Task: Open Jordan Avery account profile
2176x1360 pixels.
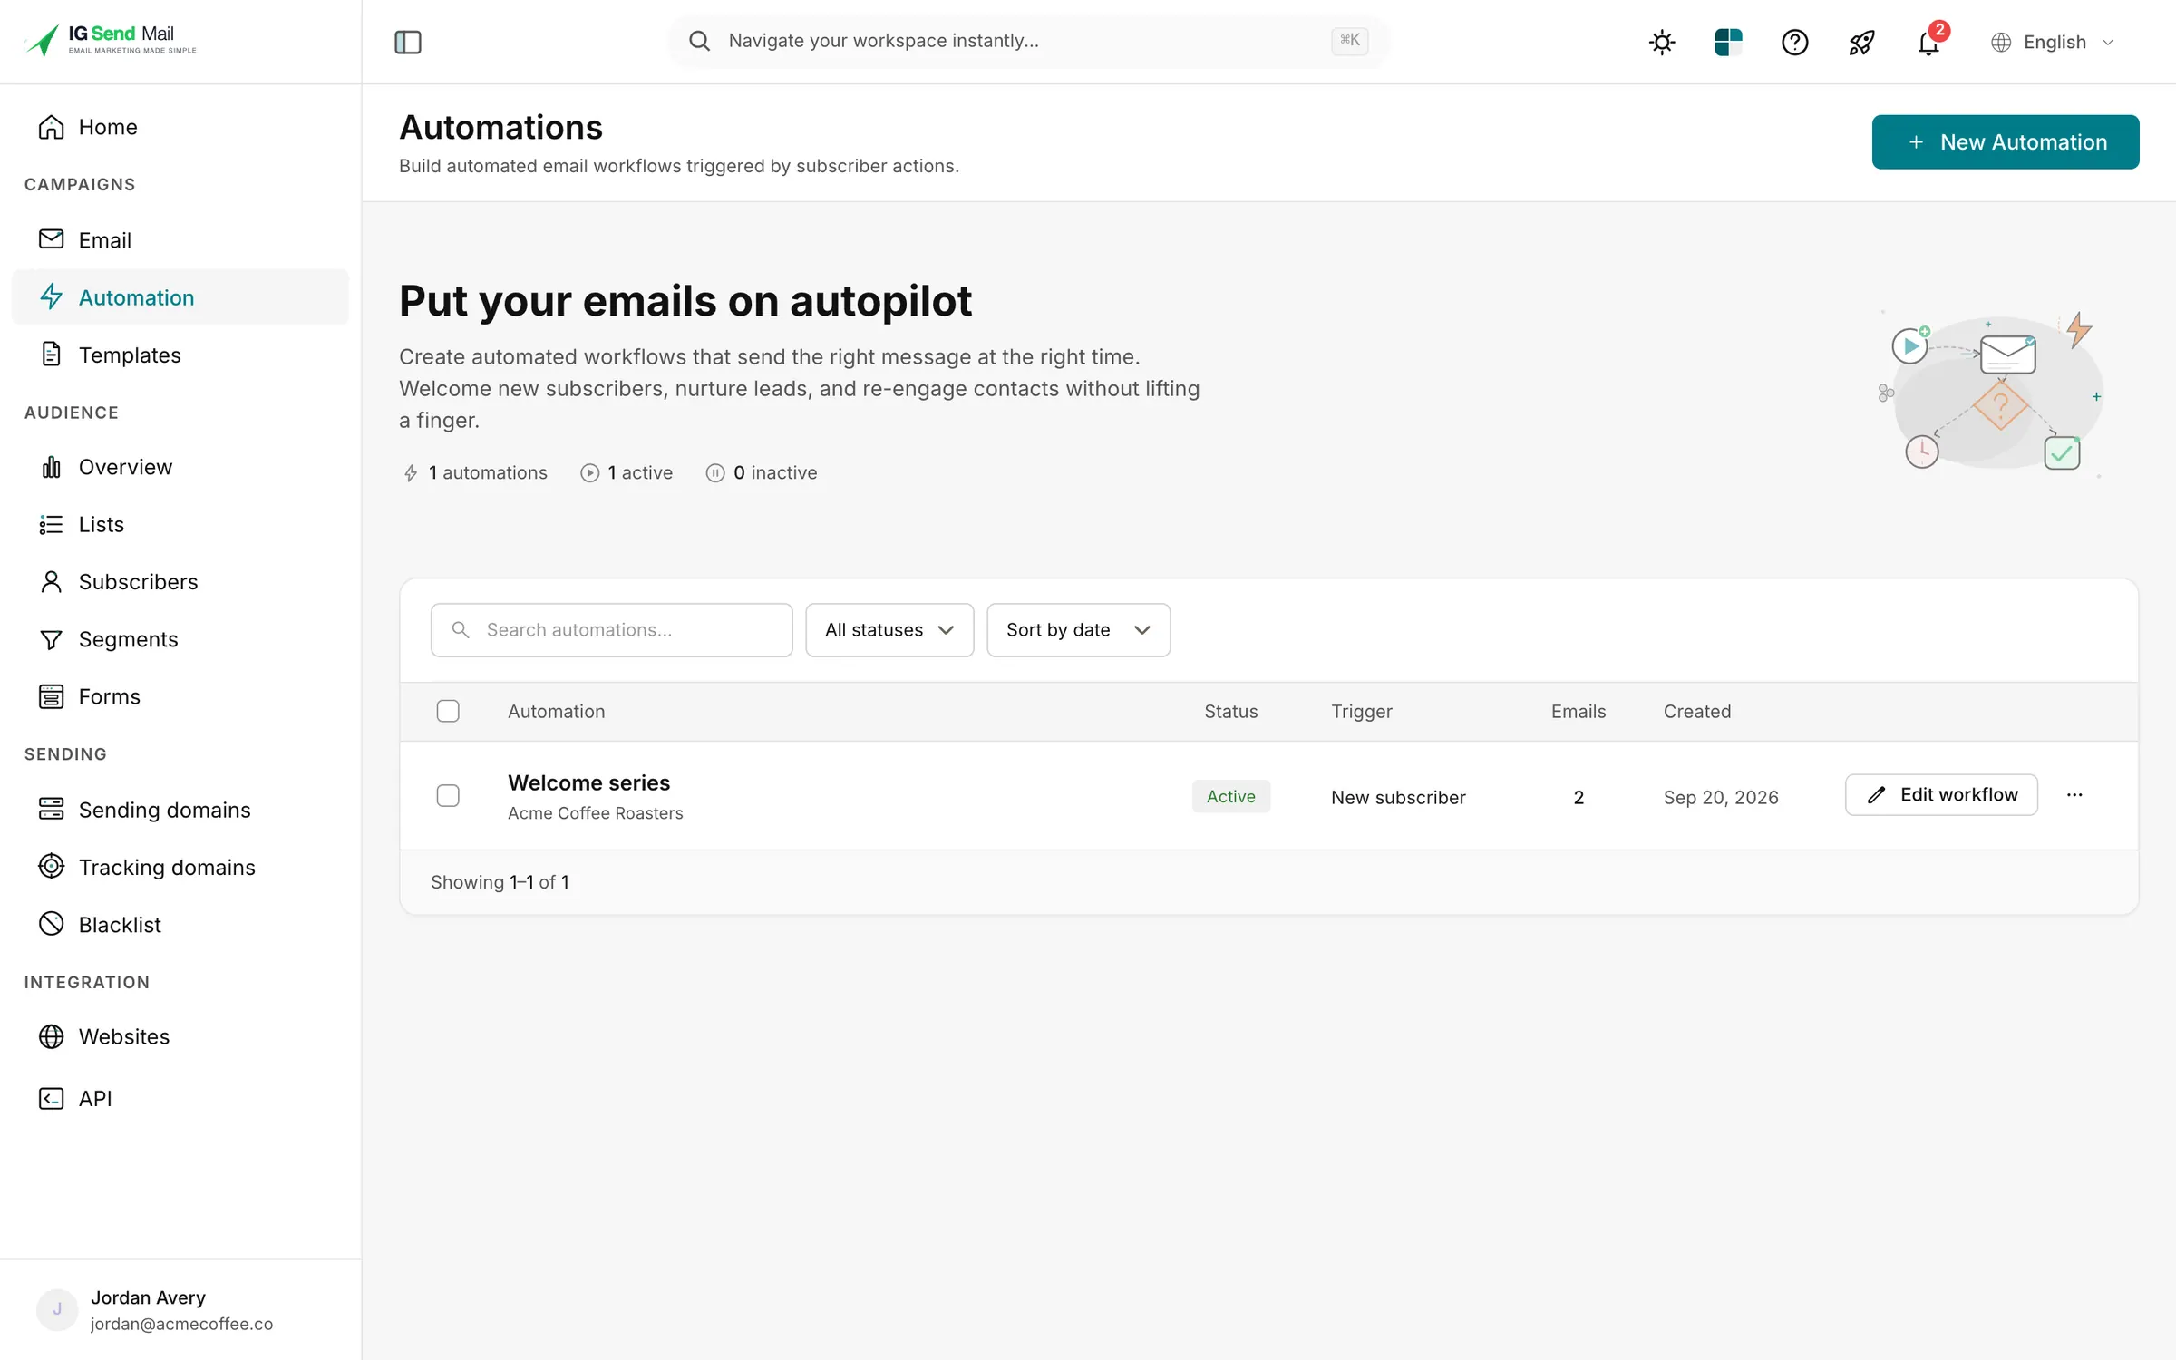Action: pos(180,1309)
